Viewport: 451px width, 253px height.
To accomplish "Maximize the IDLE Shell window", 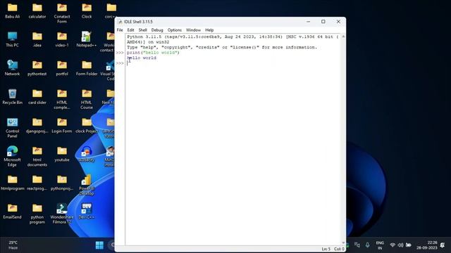I will [x=323, y=22].
